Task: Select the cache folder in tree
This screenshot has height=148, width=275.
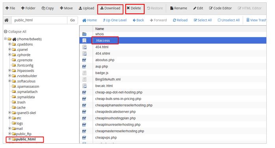Action: point(21,107)
